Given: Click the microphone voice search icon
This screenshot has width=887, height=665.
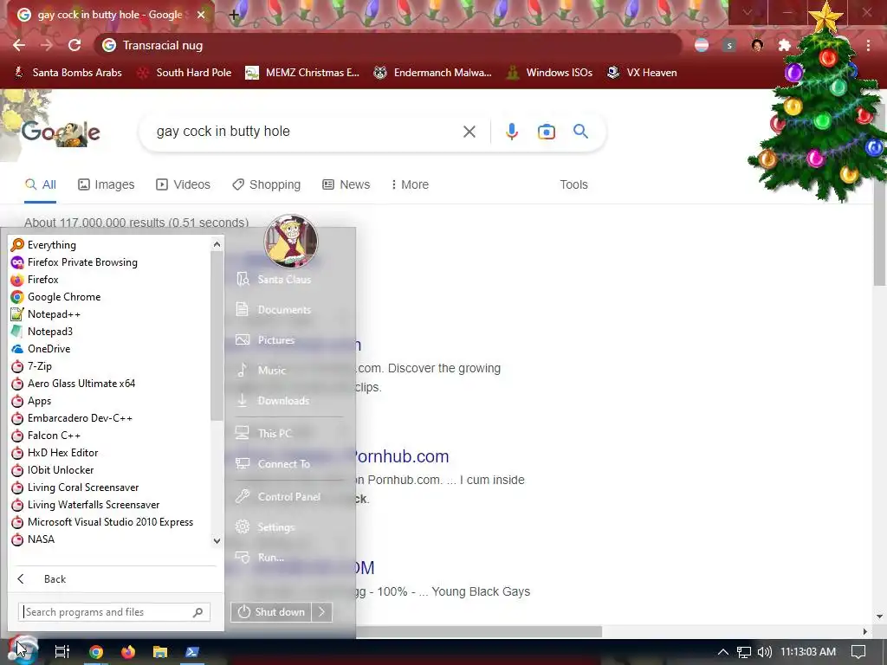Looking at the screenshot, I should 511,132.
